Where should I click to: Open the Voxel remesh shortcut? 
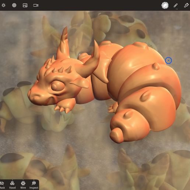(13, 185)
